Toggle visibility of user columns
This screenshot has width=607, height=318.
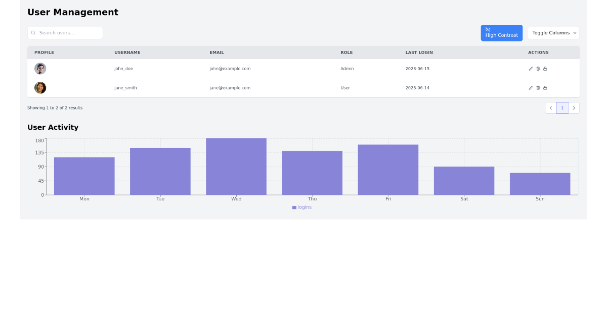tap(553, 33)
